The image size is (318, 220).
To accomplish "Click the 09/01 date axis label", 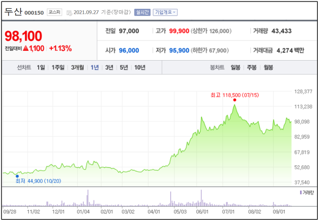I will click(279, 212).
